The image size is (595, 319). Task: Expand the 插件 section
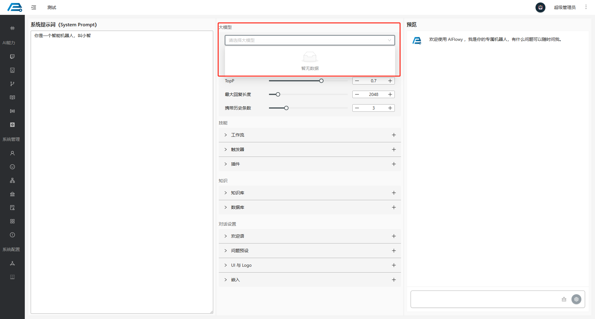[x=226, y=164]
